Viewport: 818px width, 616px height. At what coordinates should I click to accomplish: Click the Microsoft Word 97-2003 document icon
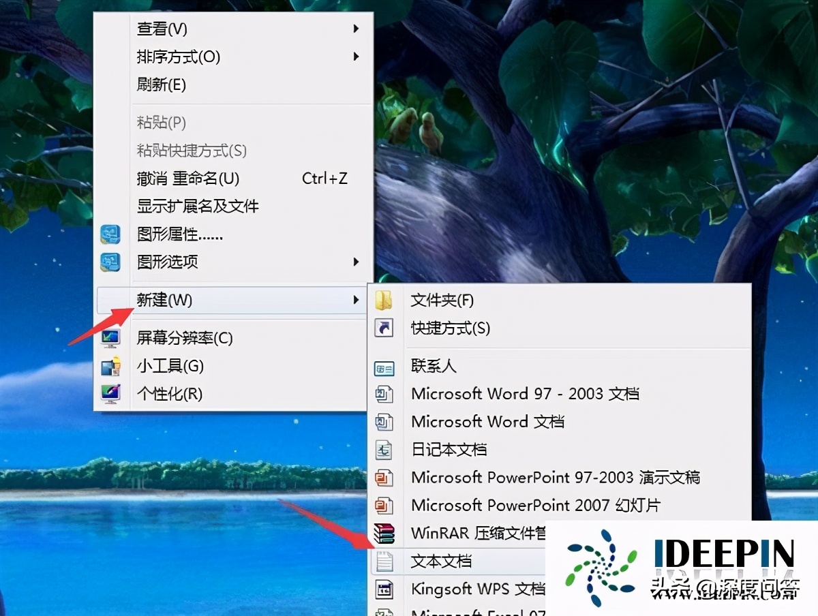coord(384,393)
